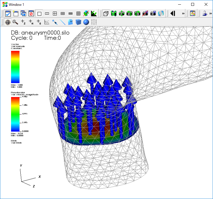
Task: Select Spreadsheet pick mode
Action: pos(39,22)
